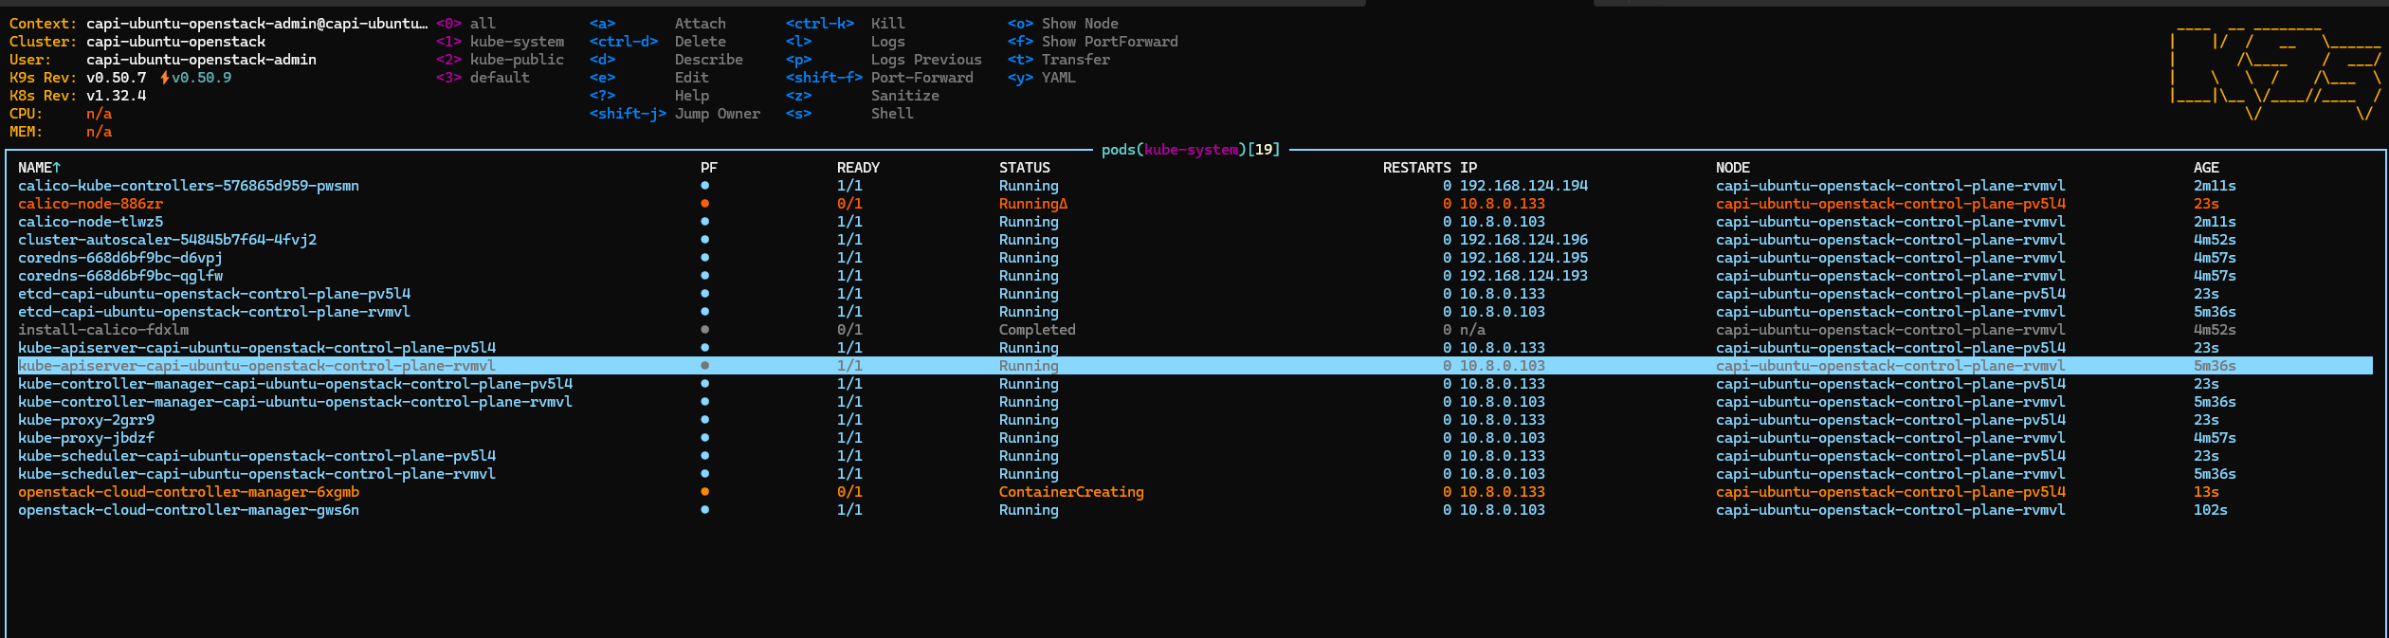
Task: Click the Logs Previous command hint
Action: tap(925, 60)
